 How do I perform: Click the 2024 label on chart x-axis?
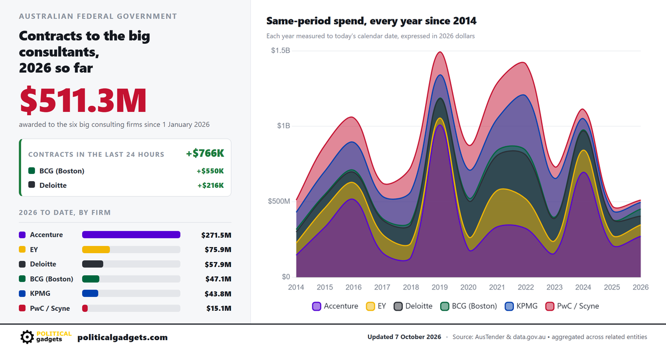click(583, 288)
